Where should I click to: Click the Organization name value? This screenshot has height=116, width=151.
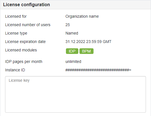(x=82, y=16)
